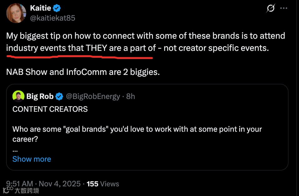The image size is (299, 196).
Task: Click the 8h timestamp on quoted post
Action: click(131, 96)
